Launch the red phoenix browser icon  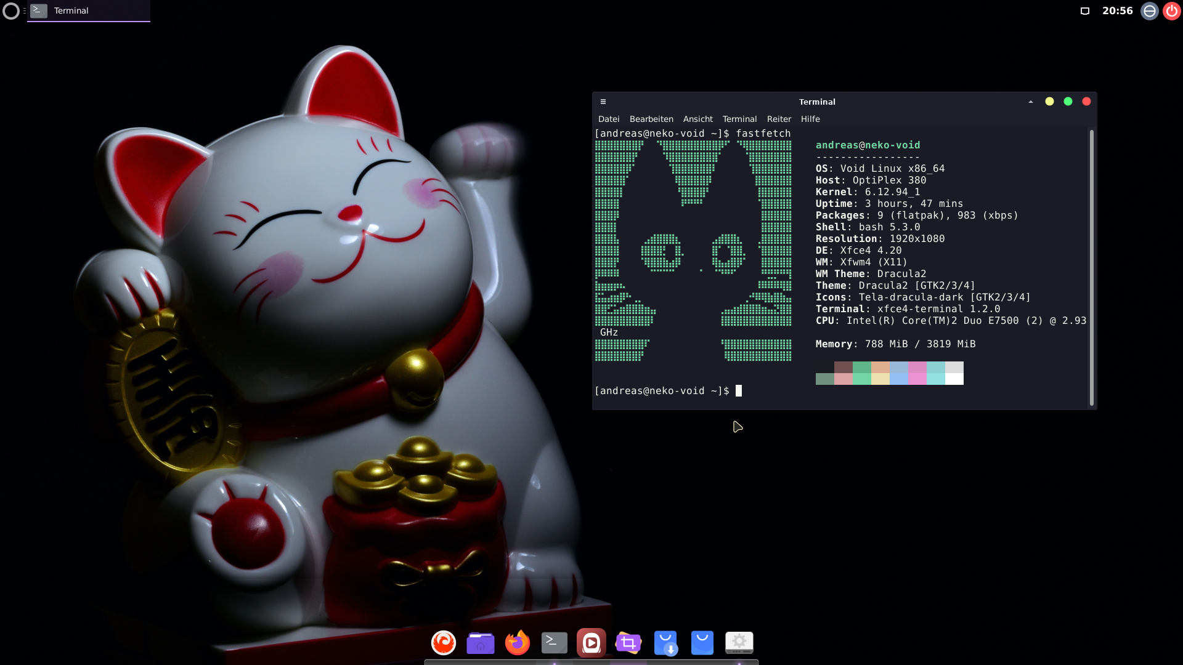[444, 643]
